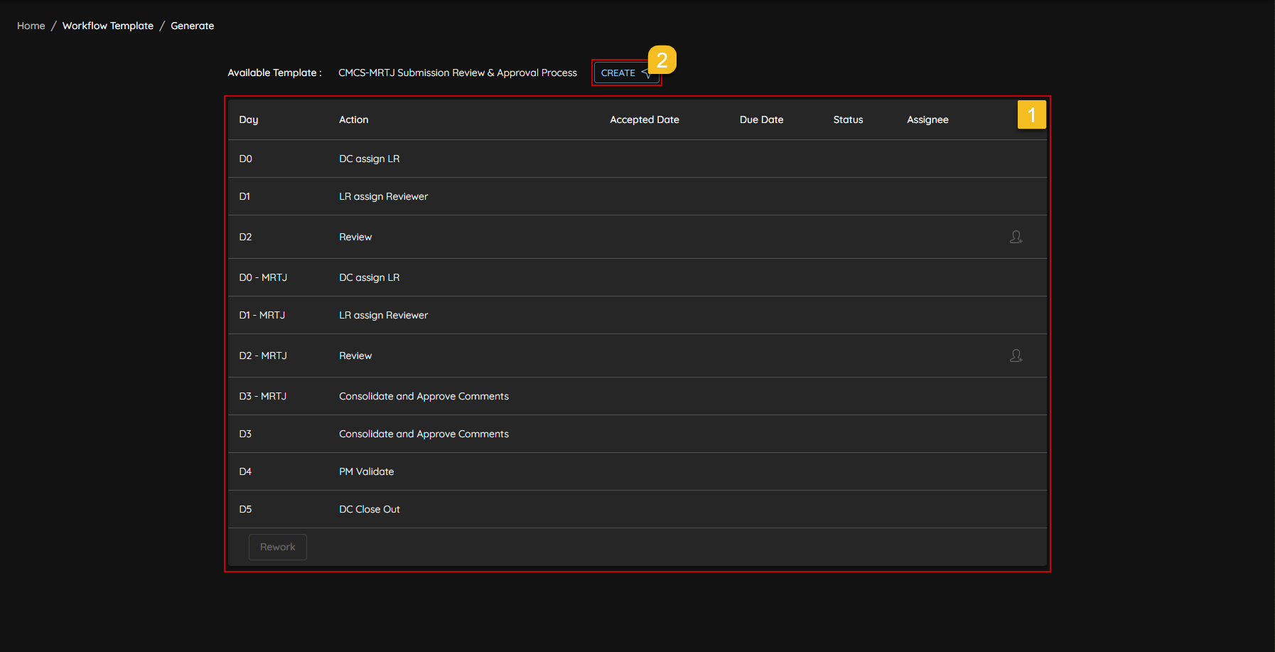Click the assignee icon in the D2 - MRTJ row
The width and height of the screenshot is (1275, 652).
pos(1016,356)
